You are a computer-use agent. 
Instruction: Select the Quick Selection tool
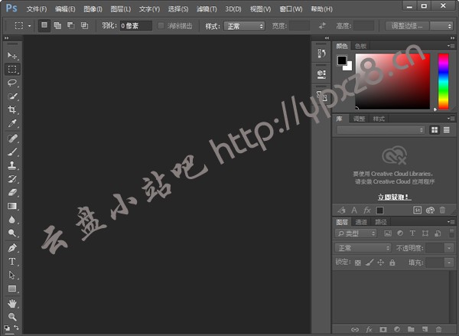coord(12,96)
